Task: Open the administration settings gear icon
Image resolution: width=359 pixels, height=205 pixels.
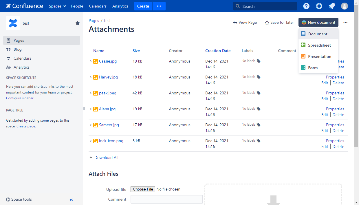Action: tap(319, 6)
